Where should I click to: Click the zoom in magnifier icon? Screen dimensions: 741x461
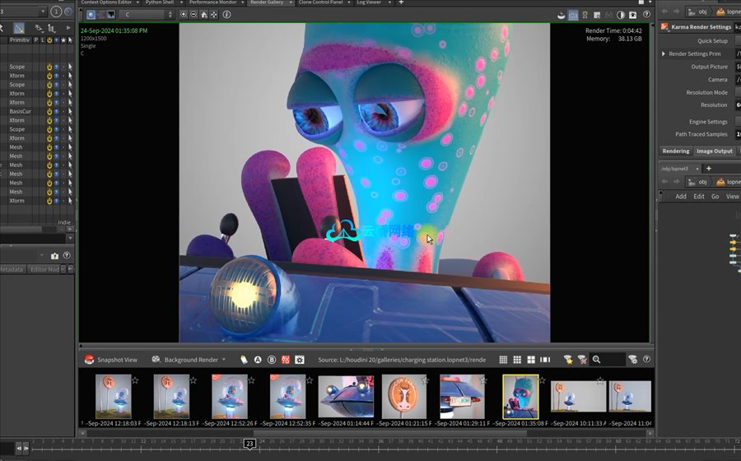pyautogui.click(x=183, y=15)
